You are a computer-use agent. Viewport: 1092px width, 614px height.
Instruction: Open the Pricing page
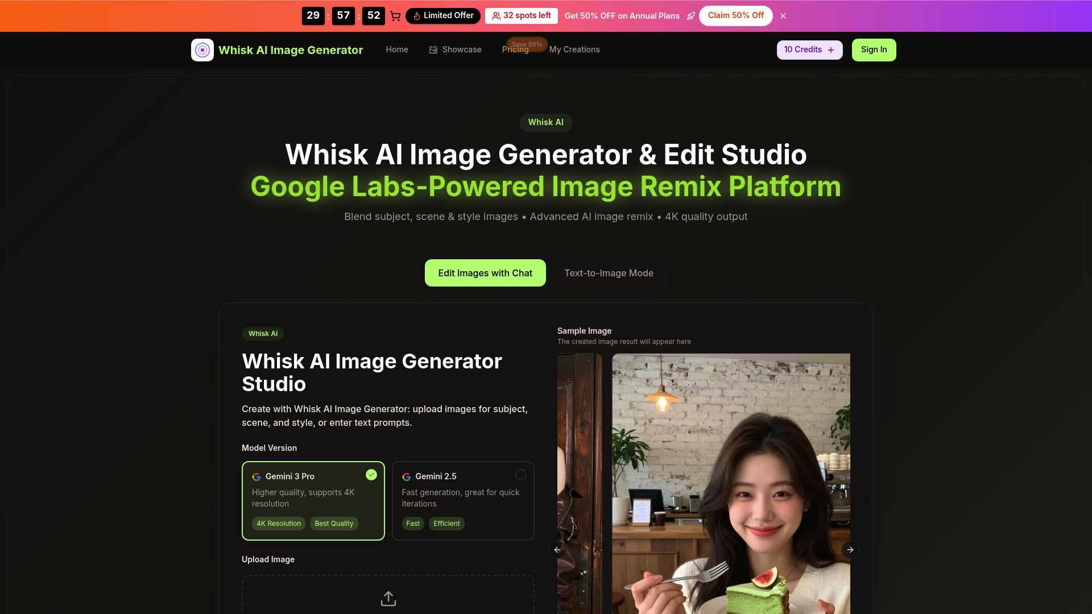pos(515,49)
